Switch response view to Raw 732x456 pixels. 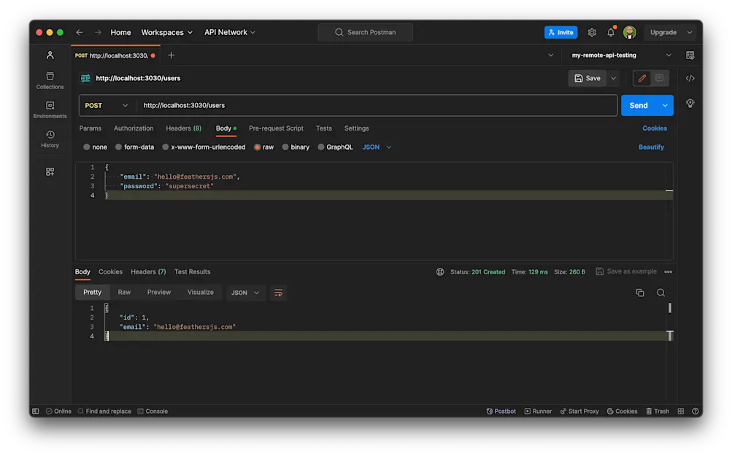click(x=124, y=292)
